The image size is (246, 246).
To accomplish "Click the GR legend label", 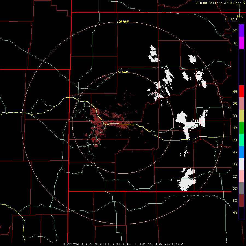I will pos(235,104).
